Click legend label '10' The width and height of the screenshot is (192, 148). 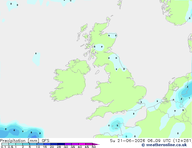click(38, 147)
